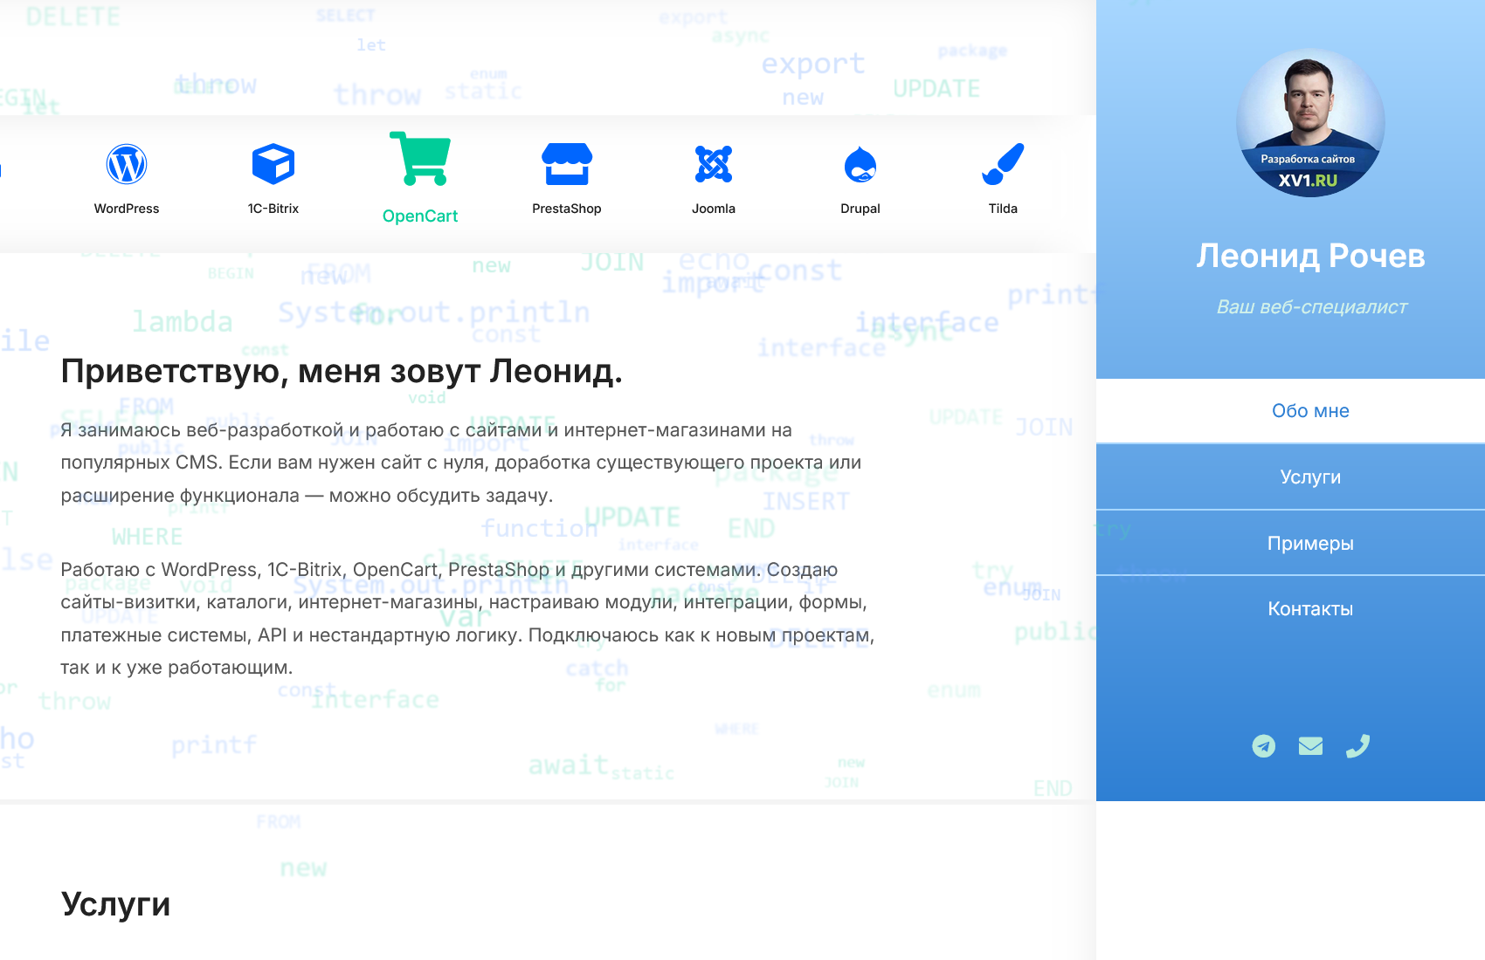Click the subtitle Ваш веб-специалист

(1310, 307)
